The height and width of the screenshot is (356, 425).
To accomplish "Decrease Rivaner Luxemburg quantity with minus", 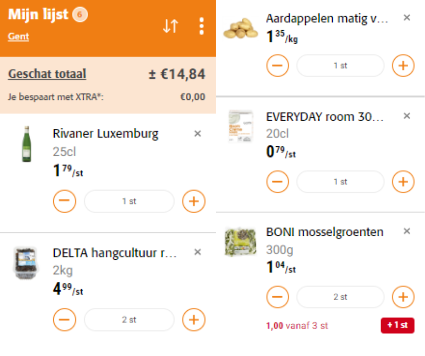I will (x=65, y=201).
